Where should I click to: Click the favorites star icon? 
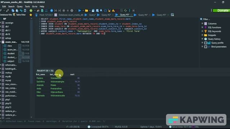point(31,15)
